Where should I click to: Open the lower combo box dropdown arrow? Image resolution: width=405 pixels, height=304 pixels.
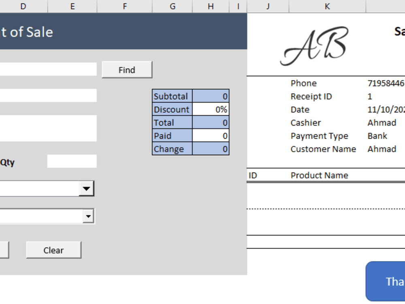click(88, 216)
